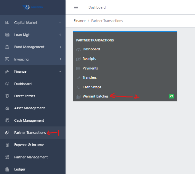Click the Cash Swaps arrows icon
Screen dimensions: 195x174
78,87
